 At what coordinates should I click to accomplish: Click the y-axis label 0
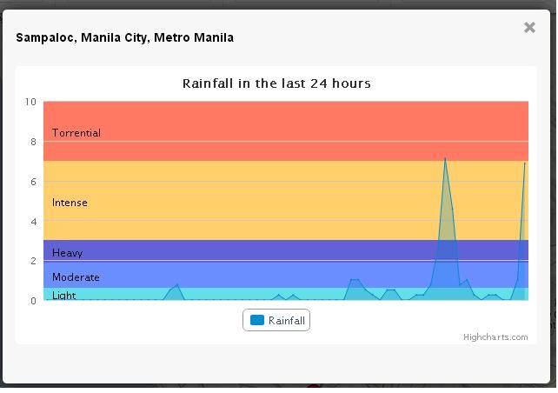tap(33, 301)
